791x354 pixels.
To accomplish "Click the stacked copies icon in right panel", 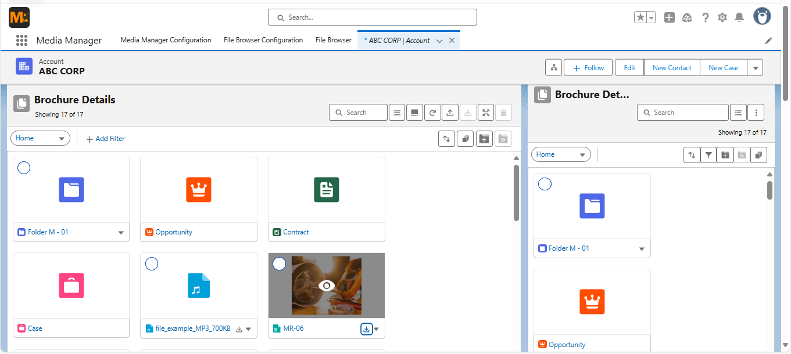I will click(758, 155).
